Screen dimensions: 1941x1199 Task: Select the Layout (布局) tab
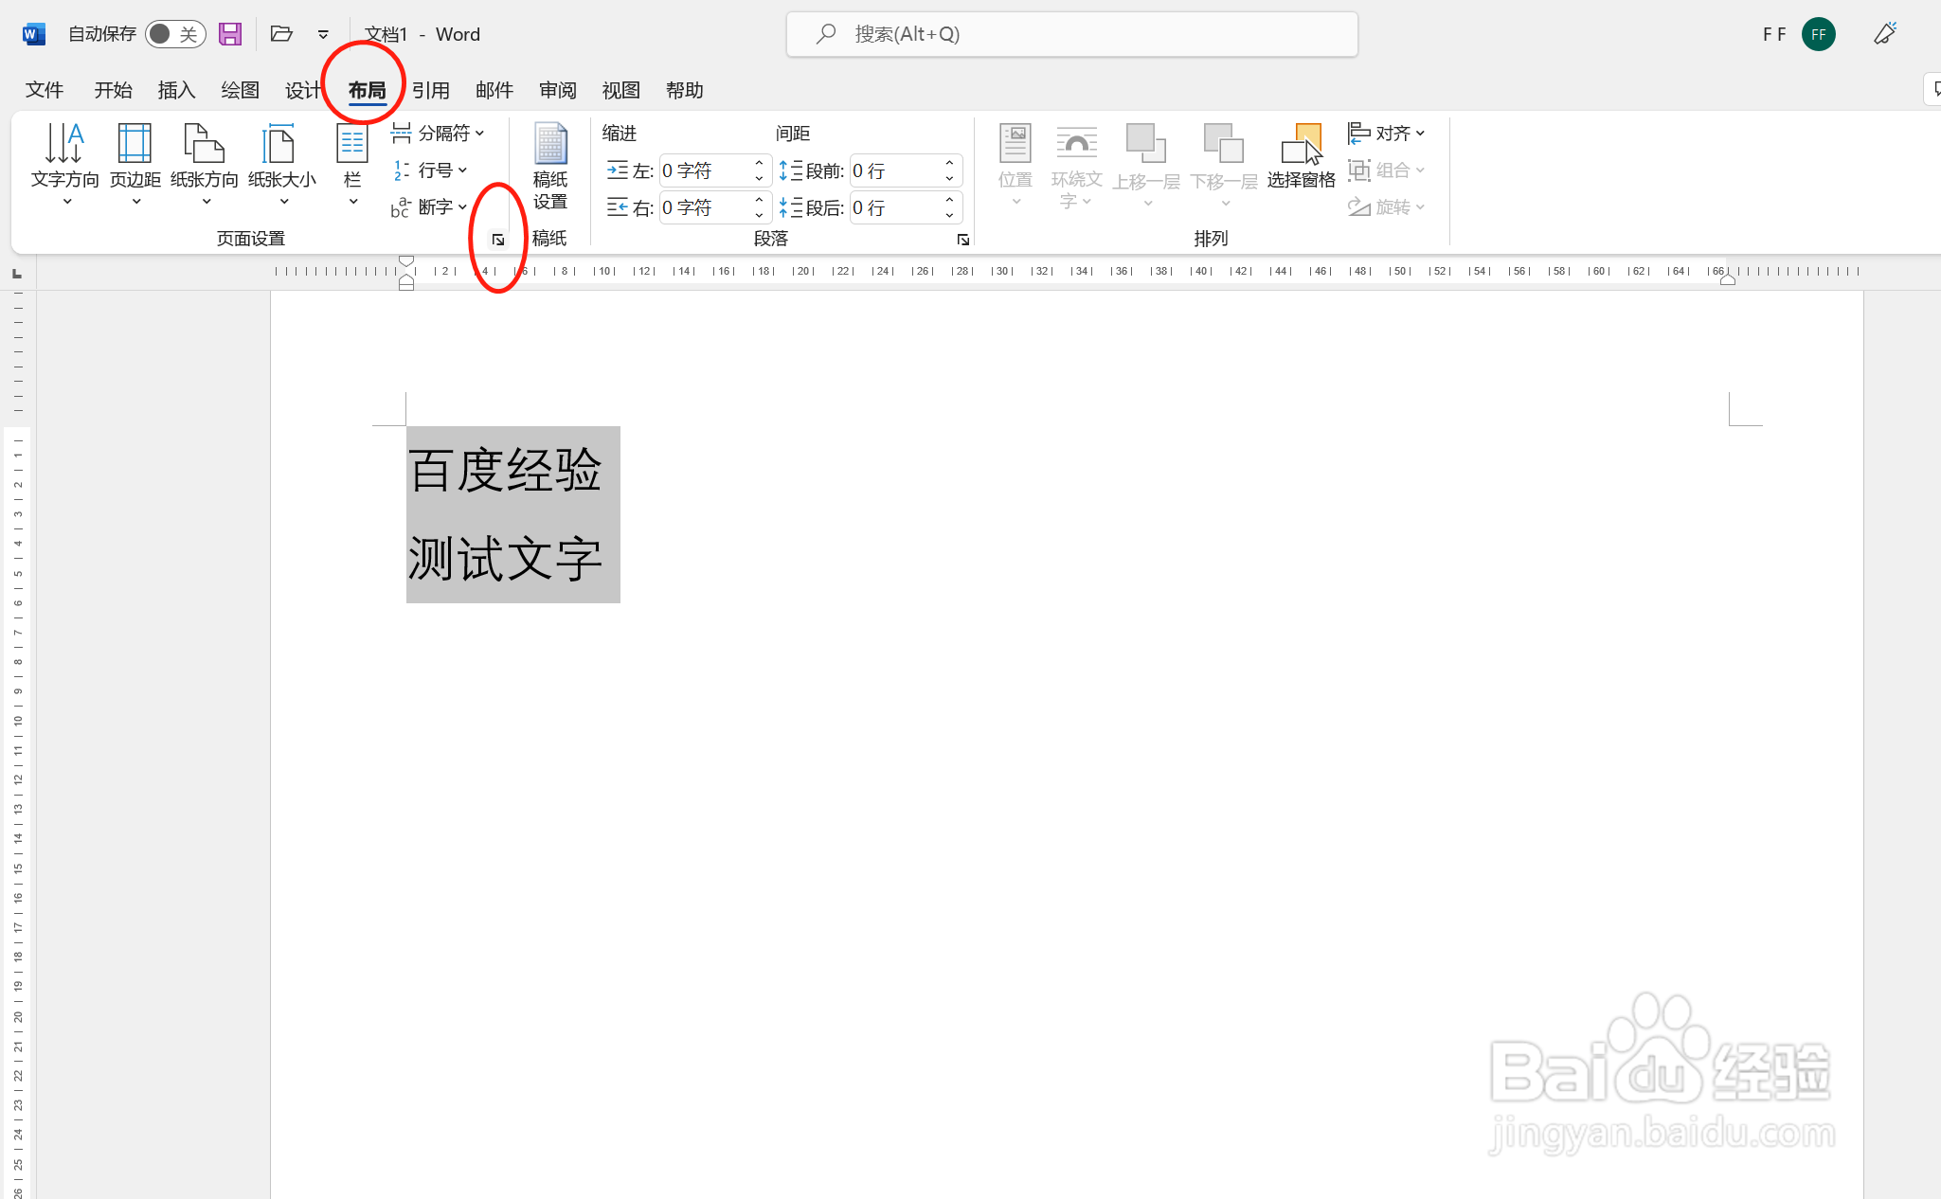coord(367,90)
